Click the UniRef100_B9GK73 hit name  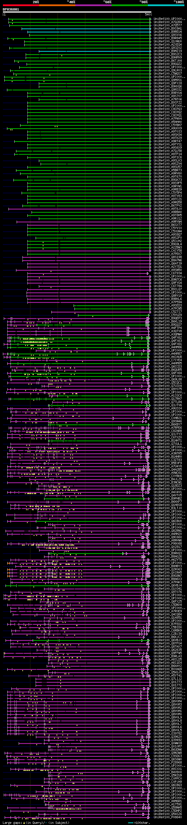tap(168, 180)
